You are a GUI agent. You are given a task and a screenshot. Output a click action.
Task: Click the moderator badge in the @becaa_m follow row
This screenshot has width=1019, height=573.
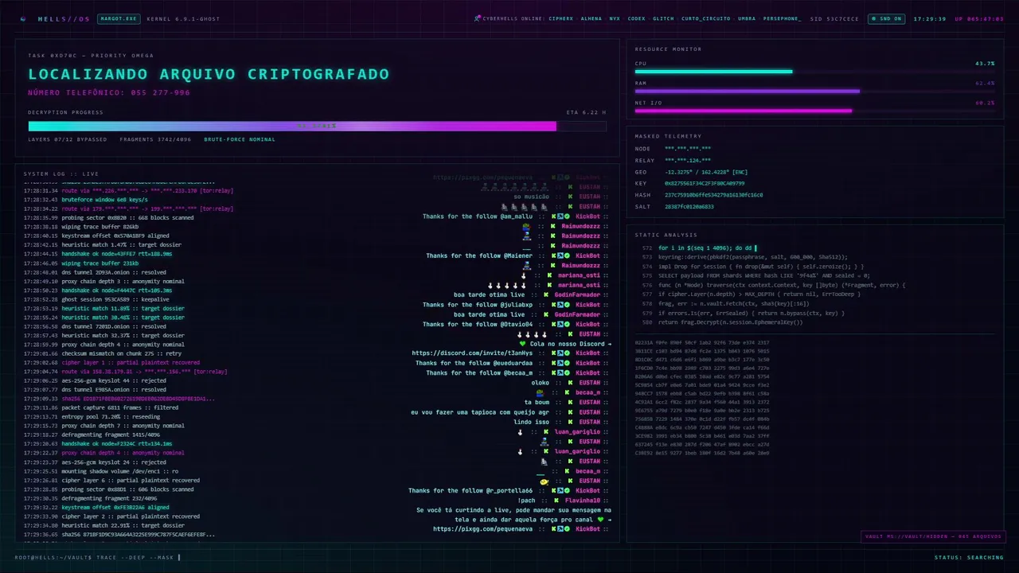[x=562, y=372]
